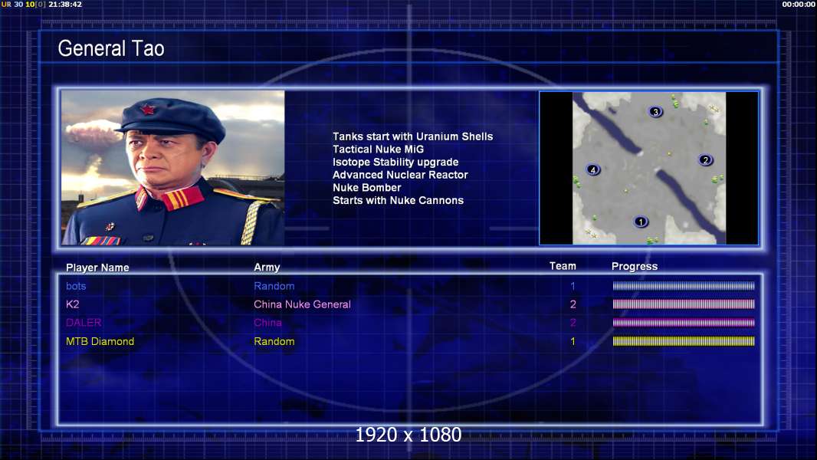This screenshot has width=817, height=460.
Task: Click 'China' army for DALER
Action: point(267,323)
